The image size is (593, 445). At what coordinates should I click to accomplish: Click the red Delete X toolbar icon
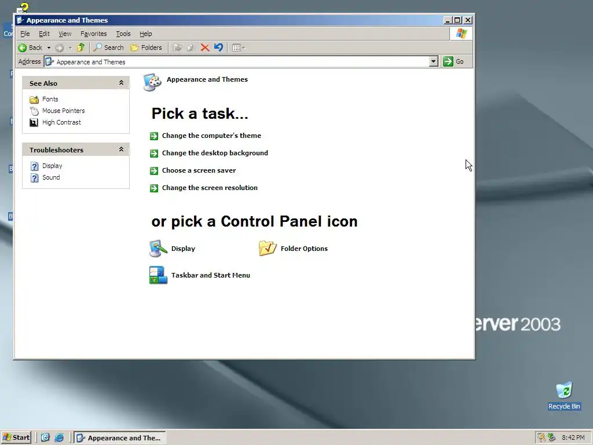click(x=204, y=48)
